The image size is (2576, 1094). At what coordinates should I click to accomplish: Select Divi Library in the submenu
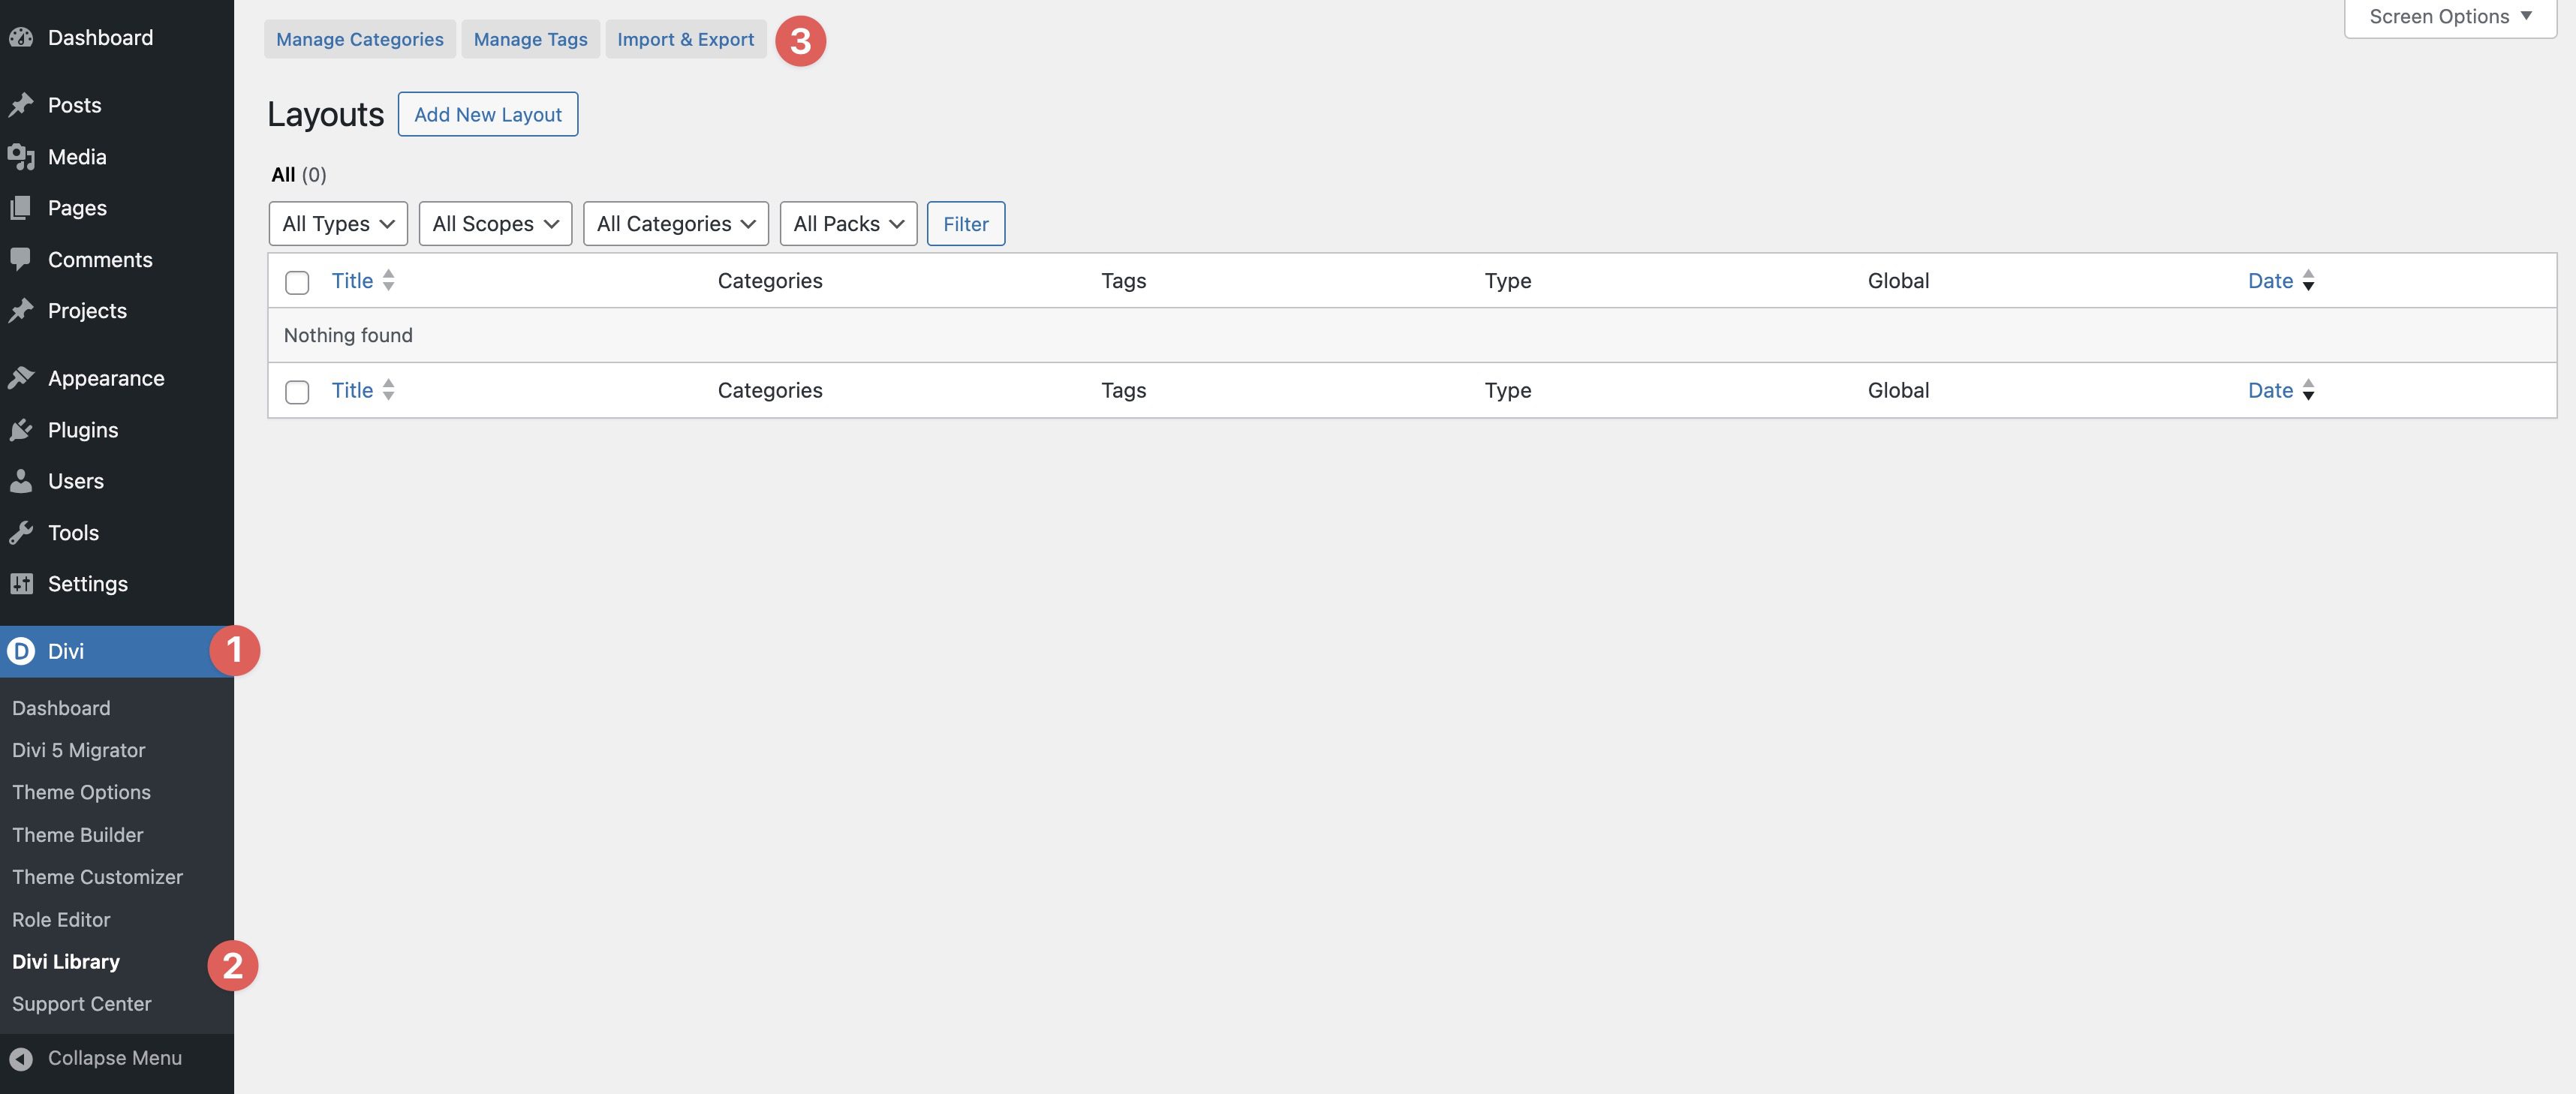coord(65,961)
